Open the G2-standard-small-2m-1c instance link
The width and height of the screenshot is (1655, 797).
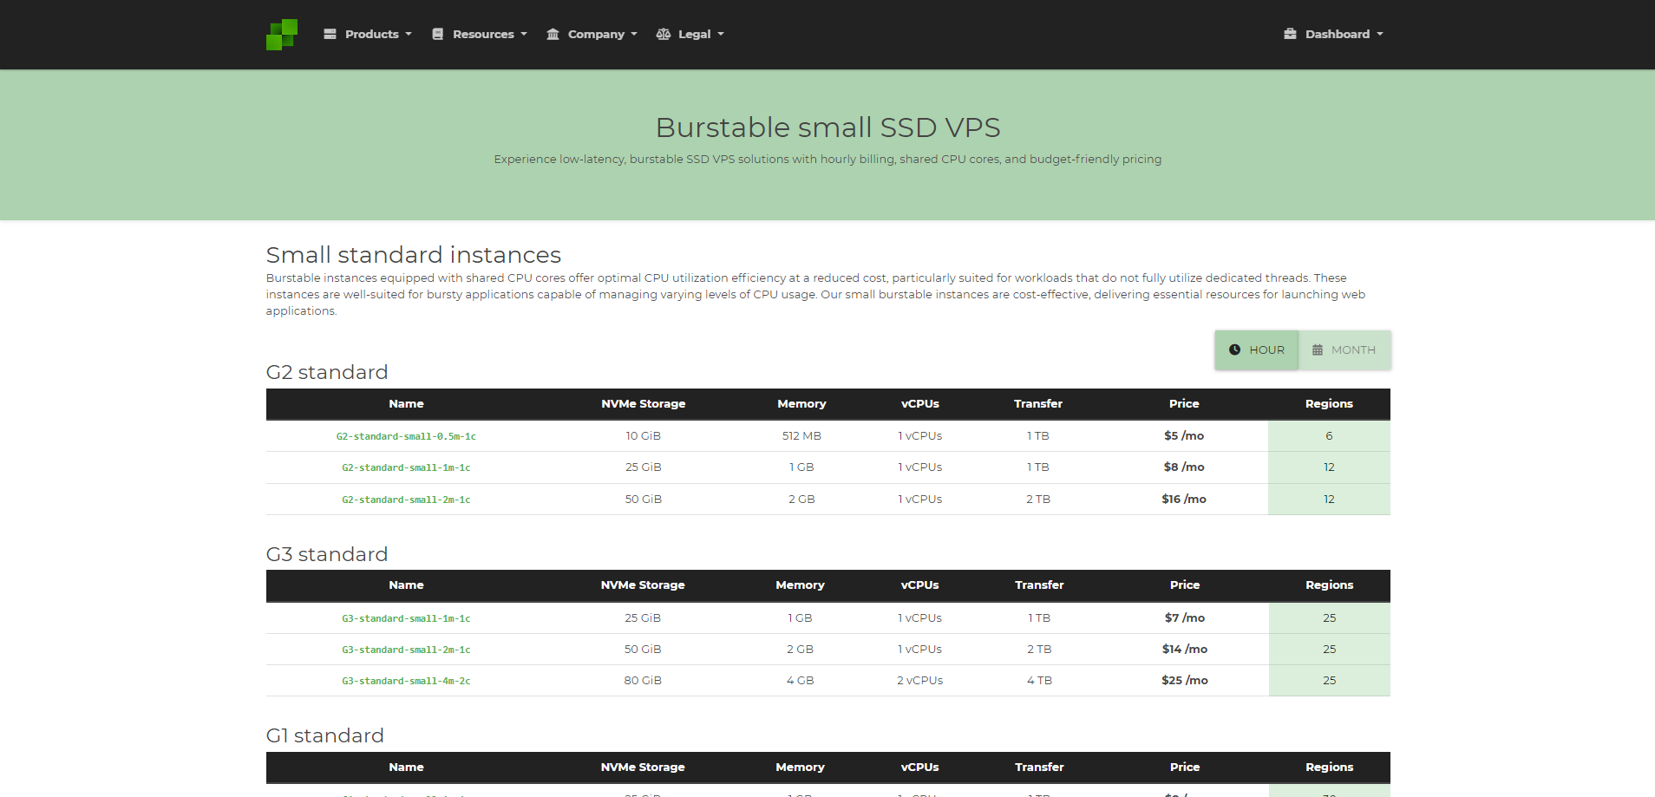click(x=406, y=500)
